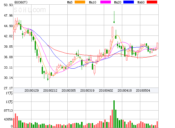Click the blue MA20 legend swatch

click(129, 2)
